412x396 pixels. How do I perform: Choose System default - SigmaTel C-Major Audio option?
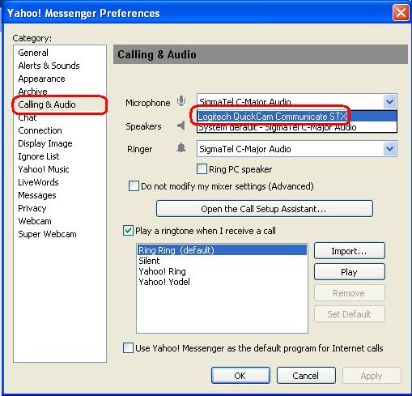pos(297,127)
